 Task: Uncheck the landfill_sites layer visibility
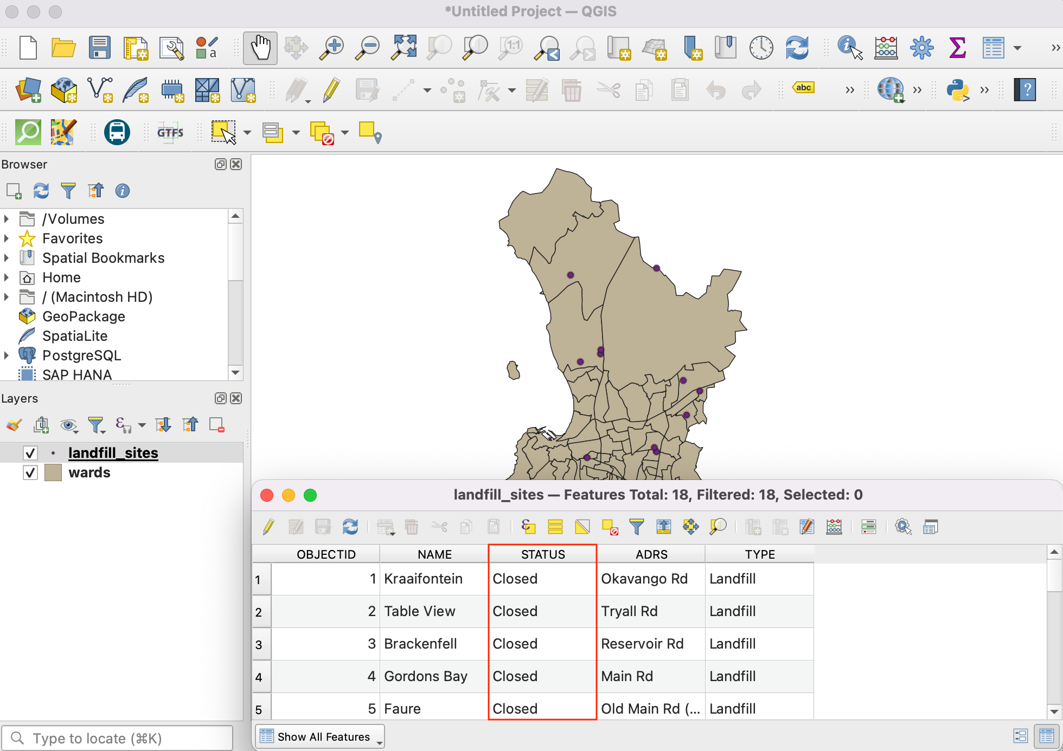(x=30, y=453)
